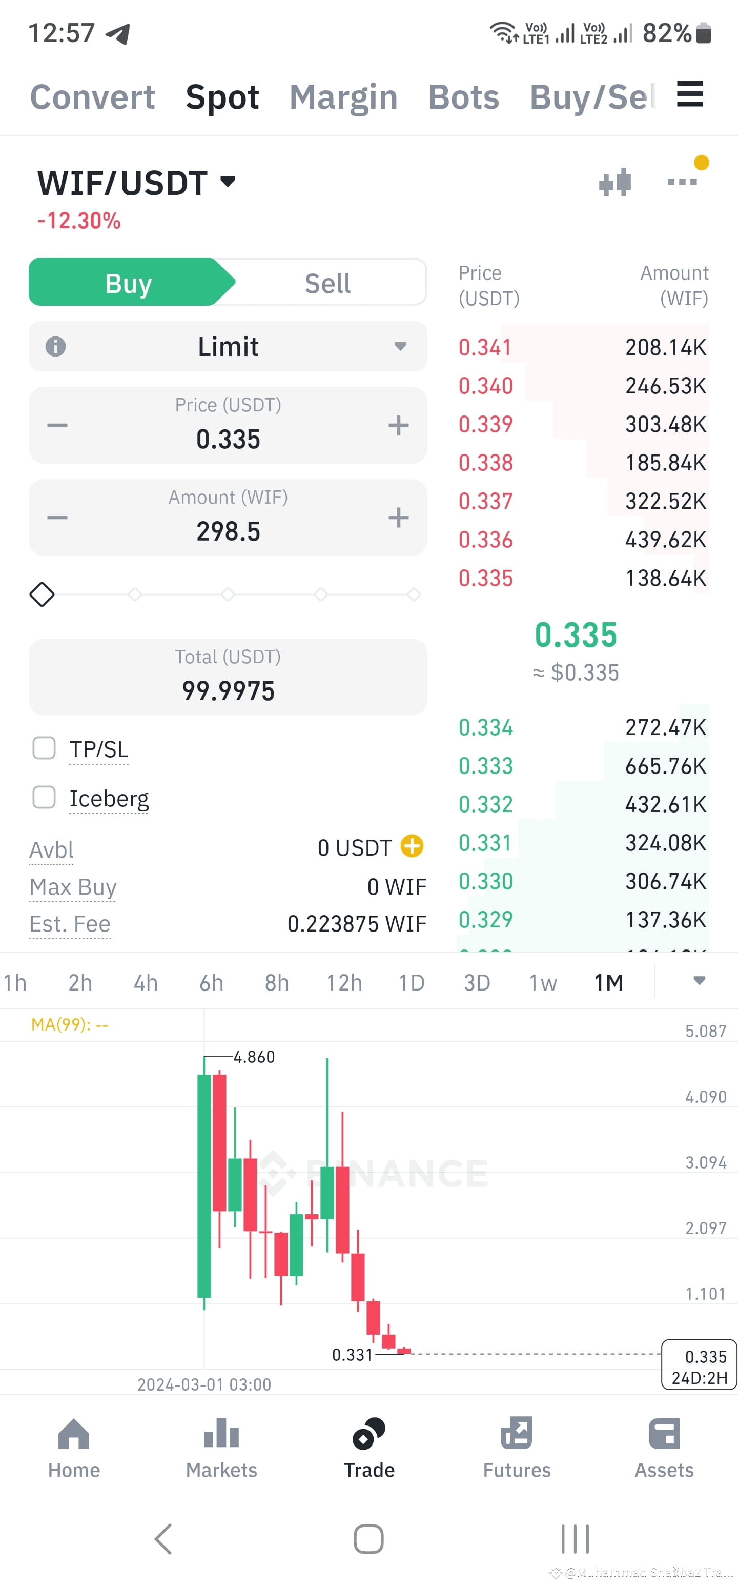The height and width of the screenshot is (1584, 738).
Task: Tap the Max Buy label
Action: pos(72,887)
